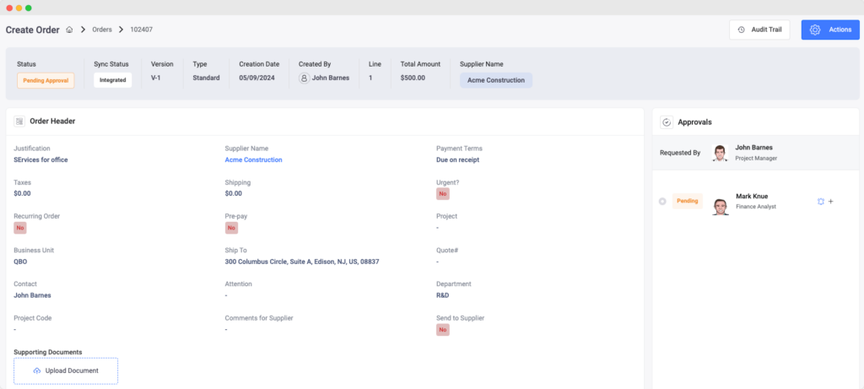Click the Upload Document box
864x389 pixels.
pyautogui.click(x=66, y=370)
